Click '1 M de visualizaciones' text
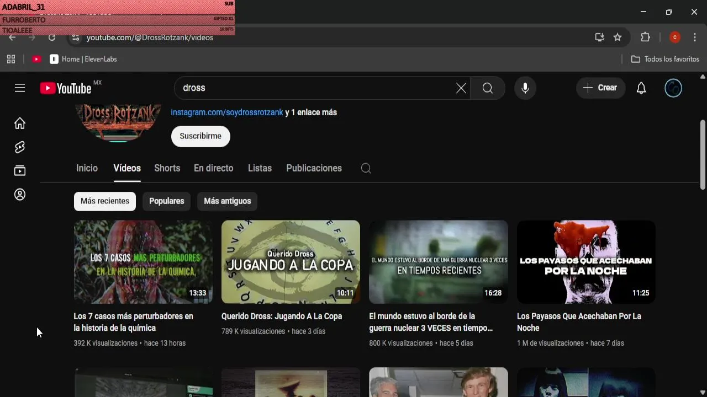707x397 pixels. 550,343
